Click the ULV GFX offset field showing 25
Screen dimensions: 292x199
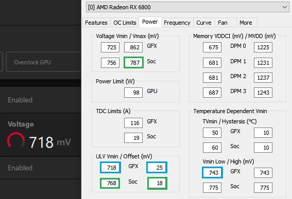[x=157, y=168]
